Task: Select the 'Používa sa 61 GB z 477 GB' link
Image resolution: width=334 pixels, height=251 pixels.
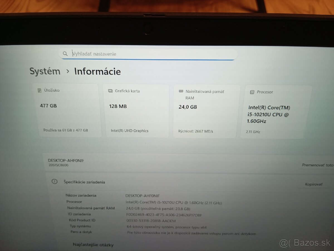Action: pos(65,130)
